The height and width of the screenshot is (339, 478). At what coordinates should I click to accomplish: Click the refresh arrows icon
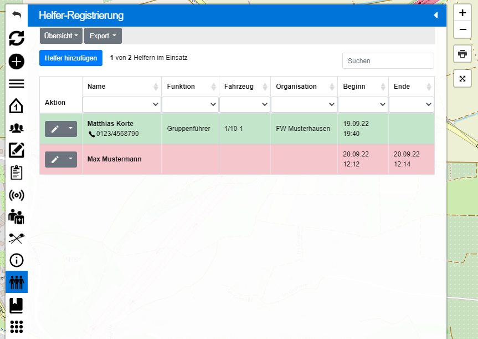tap(17, 38)
